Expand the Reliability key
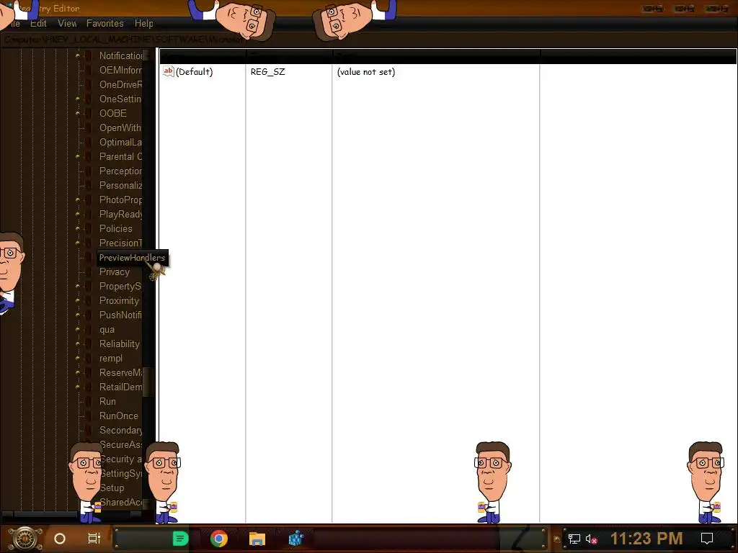The image size is (738, 553). click(x=78, y=343)
